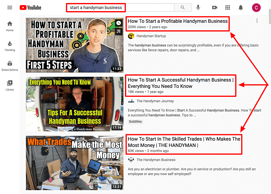Open Subscriptions in sidebar
Viewport: 271px width, 194px height.
tap(10, 66)
